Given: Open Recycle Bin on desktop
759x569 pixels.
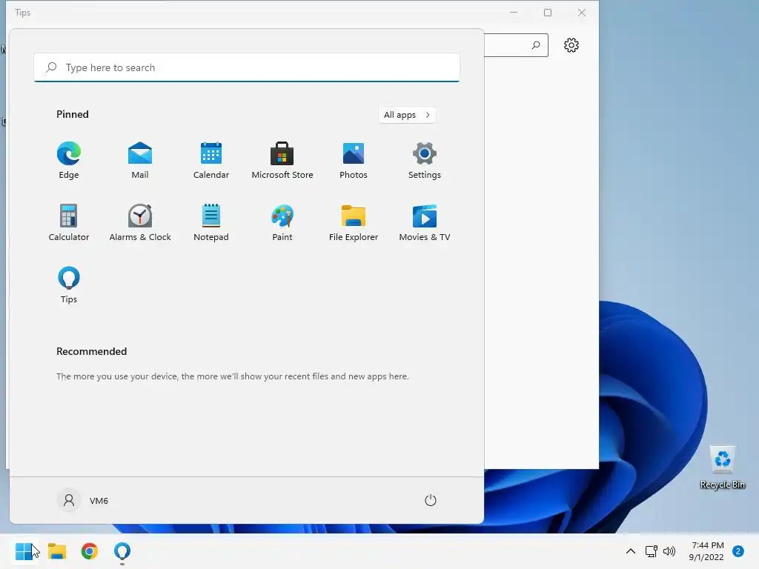Looking at the screenshot, I should pyautogui.click(x=722, y=467).
